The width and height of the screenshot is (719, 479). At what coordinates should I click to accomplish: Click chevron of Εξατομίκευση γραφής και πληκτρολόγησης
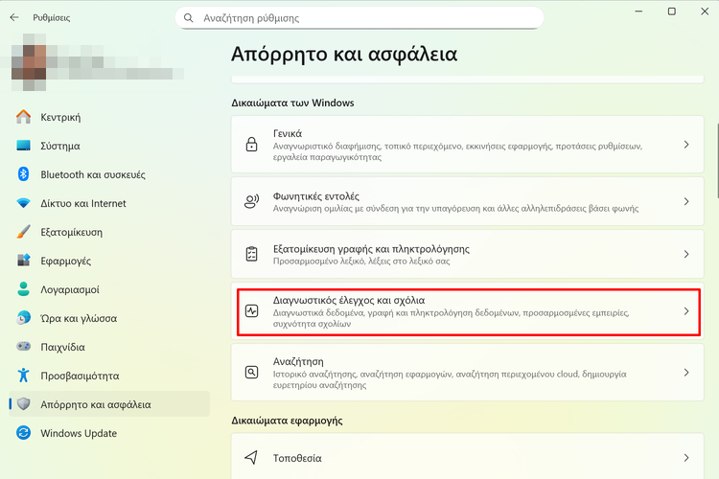686,254
